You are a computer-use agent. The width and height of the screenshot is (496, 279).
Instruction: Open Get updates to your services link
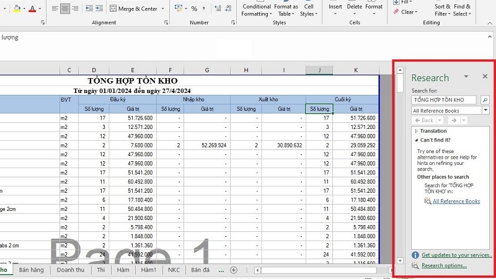coord(456,255)
